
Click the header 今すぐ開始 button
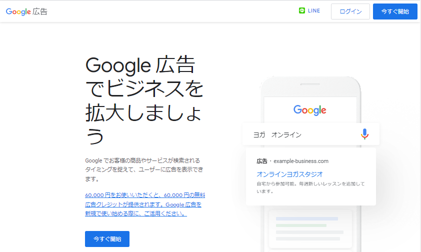coord(395,11)
